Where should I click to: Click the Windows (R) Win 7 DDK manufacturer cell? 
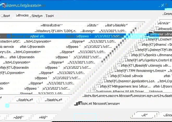pyautogui.click(x=56, y=31)
